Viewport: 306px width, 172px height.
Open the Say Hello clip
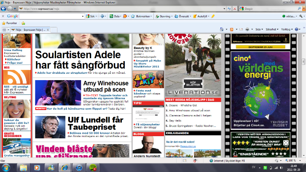point(175,121)
